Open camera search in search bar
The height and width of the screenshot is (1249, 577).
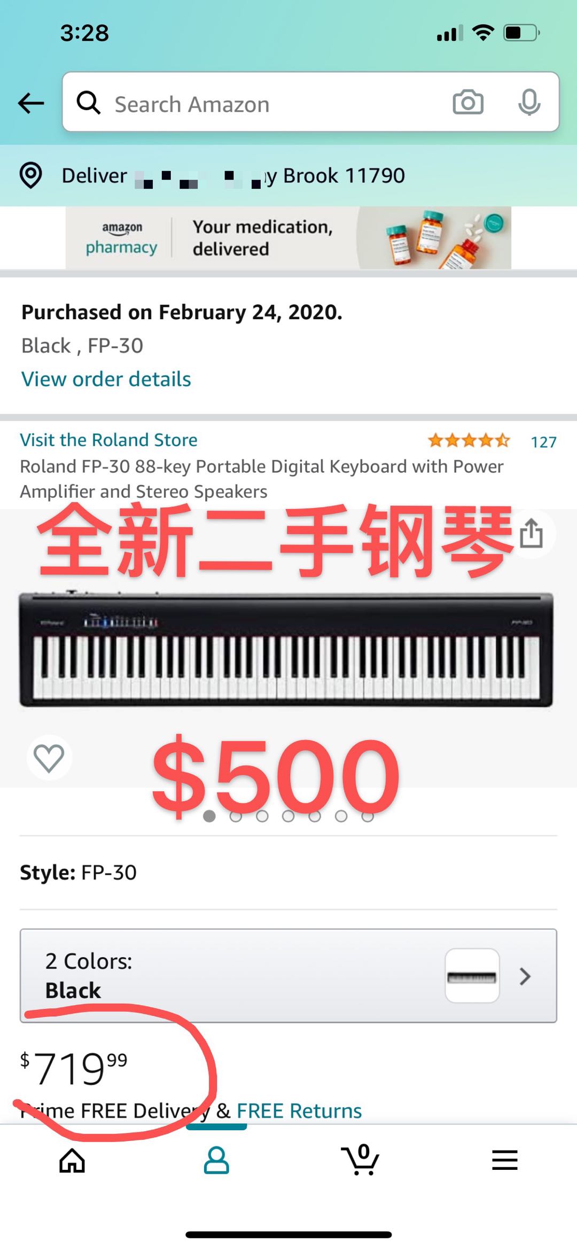pyautogui.click(x=468, y=102)
